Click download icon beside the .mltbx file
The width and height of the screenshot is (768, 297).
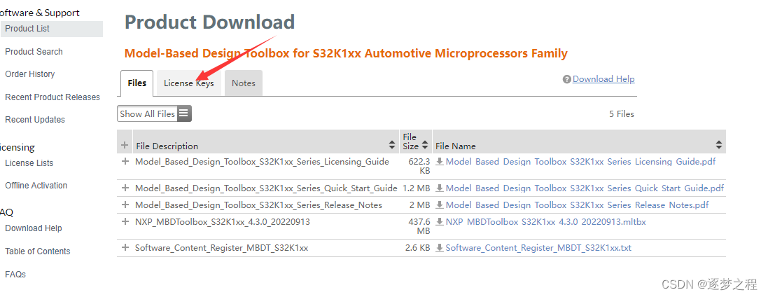tap(440, 222)
